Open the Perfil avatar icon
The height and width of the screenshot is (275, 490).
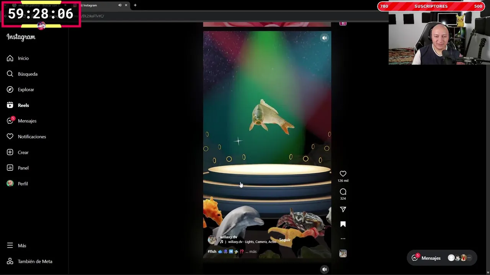pyautogui.click(x=10, y=183)
